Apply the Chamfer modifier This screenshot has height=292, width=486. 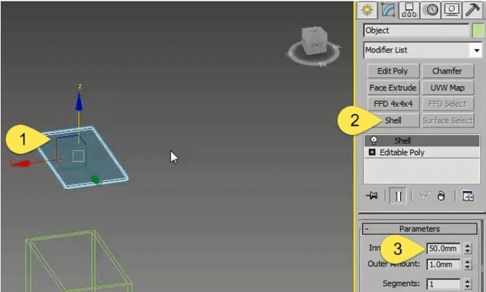(x=447, y=71)
